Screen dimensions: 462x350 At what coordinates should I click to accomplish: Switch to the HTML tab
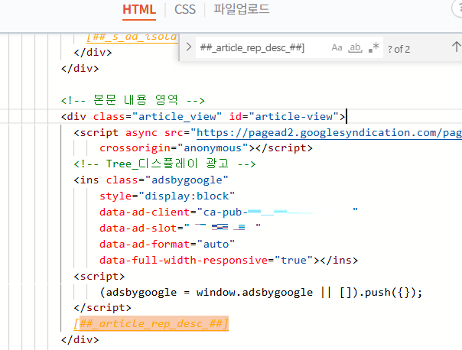tap(139, 9)
